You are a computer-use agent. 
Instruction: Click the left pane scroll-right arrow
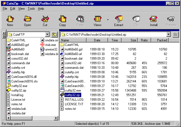tap(56, 118)
